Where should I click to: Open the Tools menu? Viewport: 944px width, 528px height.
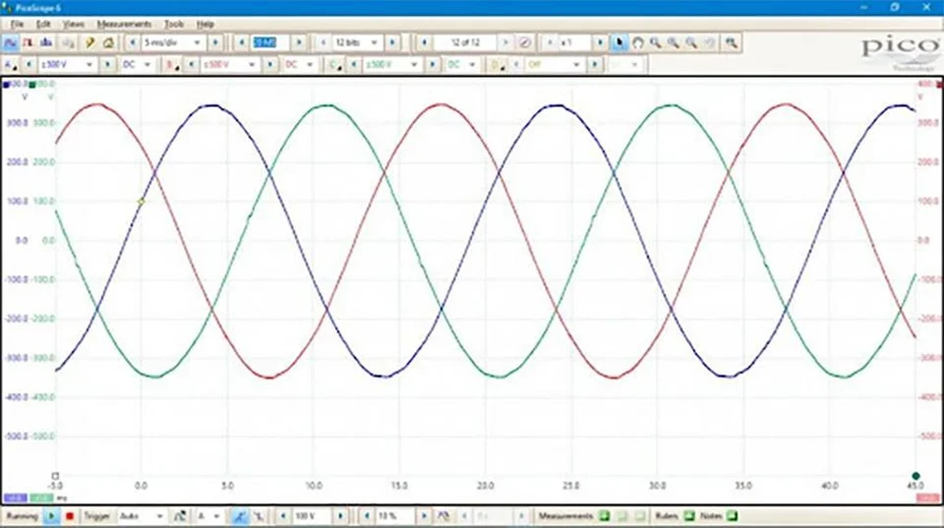[x=174, y=23]
